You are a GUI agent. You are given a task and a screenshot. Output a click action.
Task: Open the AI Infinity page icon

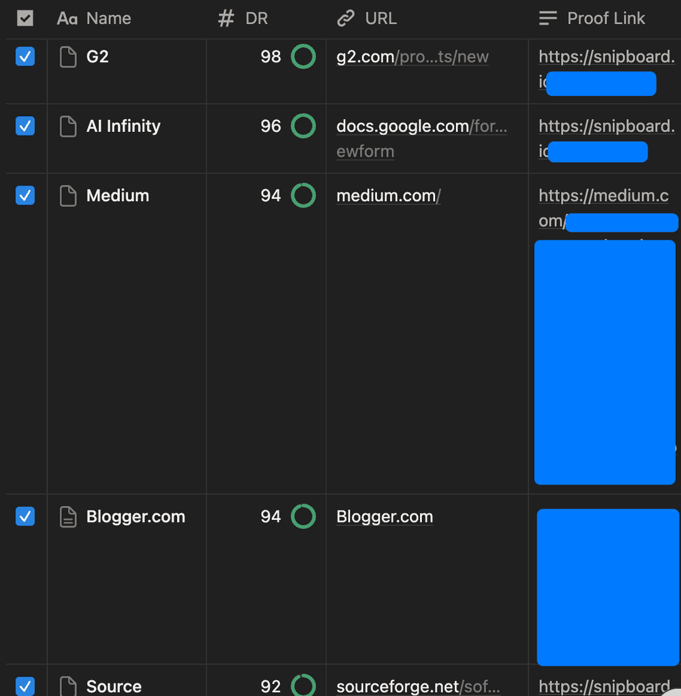pos(68,126)
